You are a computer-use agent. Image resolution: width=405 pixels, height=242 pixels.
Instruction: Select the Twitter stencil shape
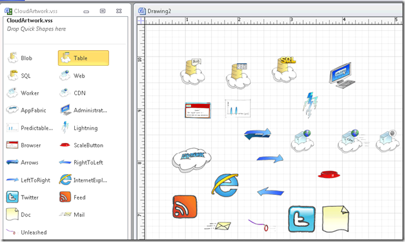tap(23, 197)
